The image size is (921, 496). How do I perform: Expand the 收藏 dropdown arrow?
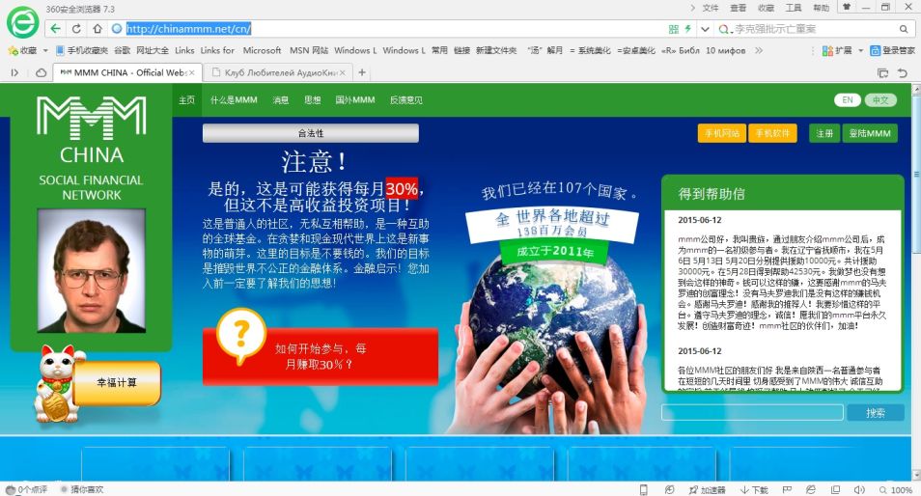coord(45,50)
